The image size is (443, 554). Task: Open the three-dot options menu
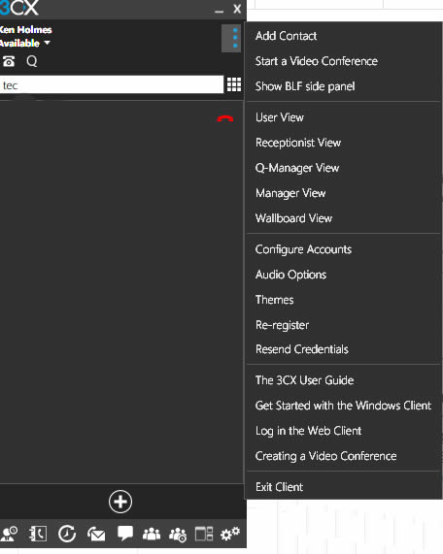(232, 38)
